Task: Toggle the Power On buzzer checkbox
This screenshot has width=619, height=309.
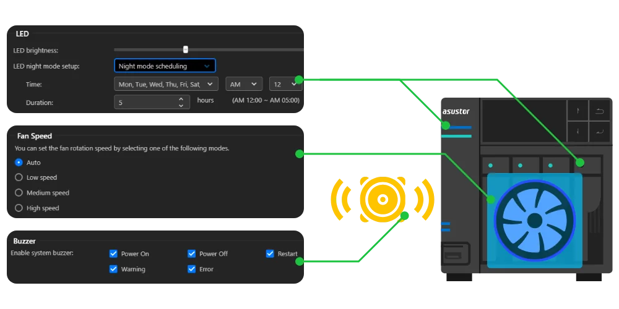Action: (x=113, y=253)
